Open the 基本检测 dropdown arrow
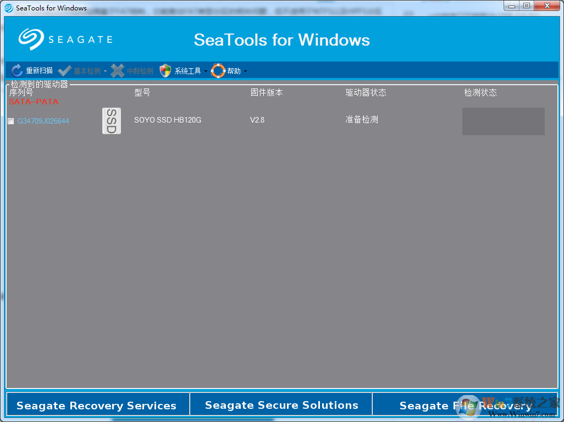Image resolution: width=564 pixels, height=422 pixels. click(104, 70)
